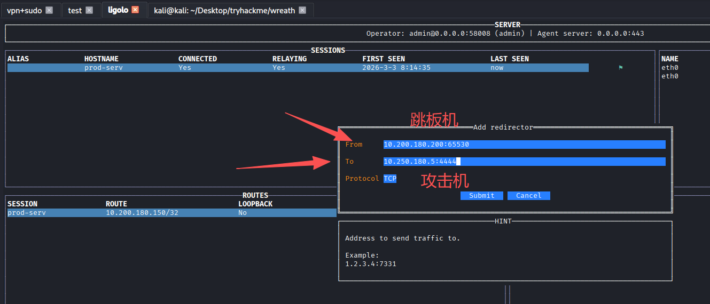Click the green flag icon in the prod-serv row
This screenshot has height=304, width=710.
(x=621, y=68)
